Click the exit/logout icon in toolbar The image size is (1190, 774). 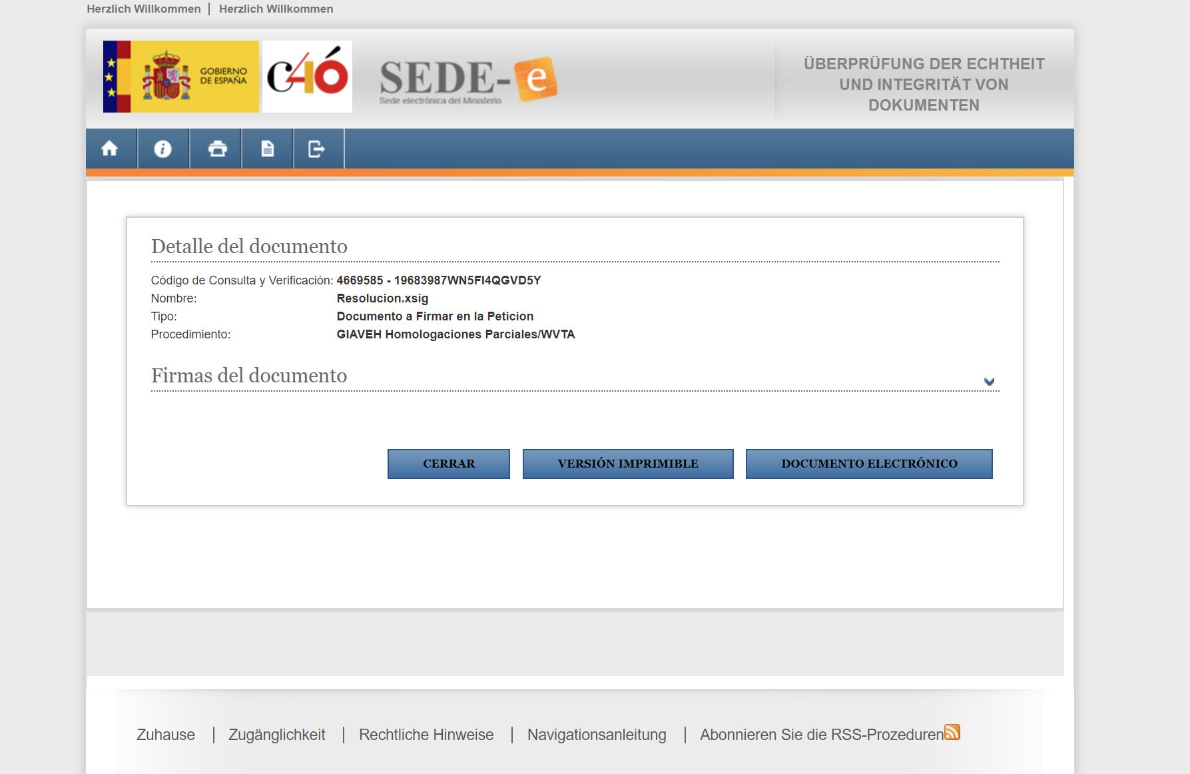click(x=317, y=149)
